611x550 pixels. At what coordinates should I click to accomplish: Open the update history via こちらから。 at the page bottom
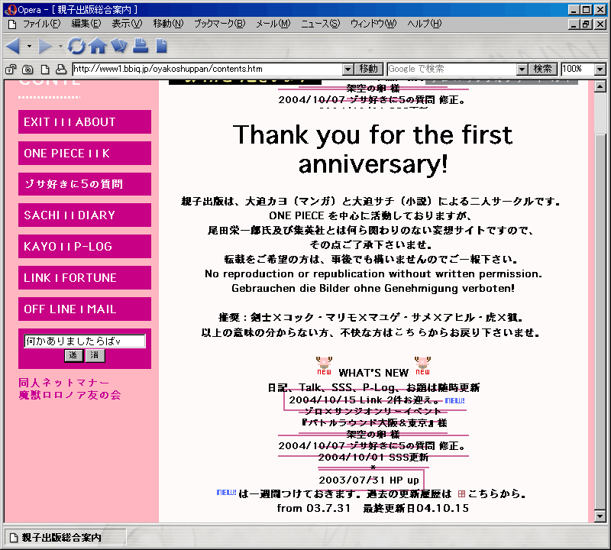tap(497, 494)
